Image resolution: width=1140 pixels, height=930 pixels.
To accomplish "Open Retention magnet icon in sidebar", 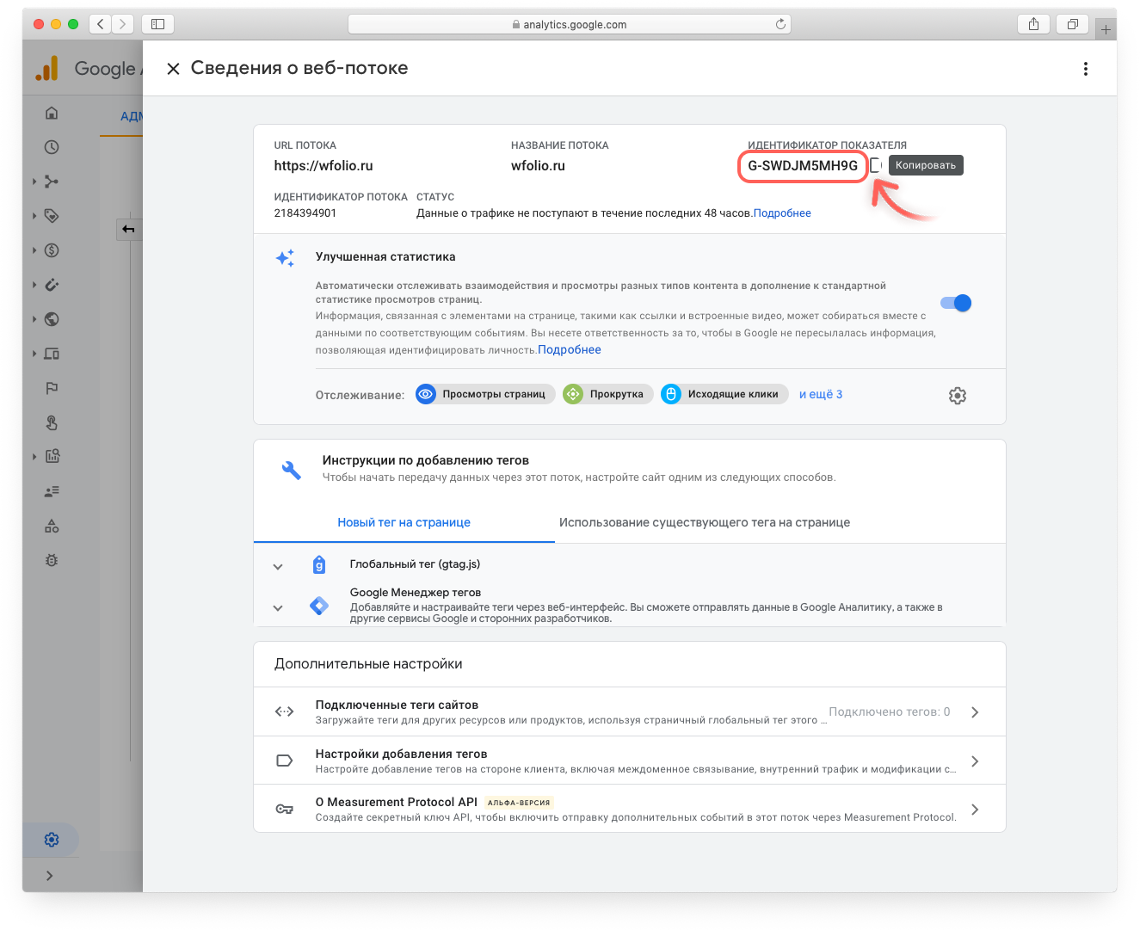I will coord(52,285).
